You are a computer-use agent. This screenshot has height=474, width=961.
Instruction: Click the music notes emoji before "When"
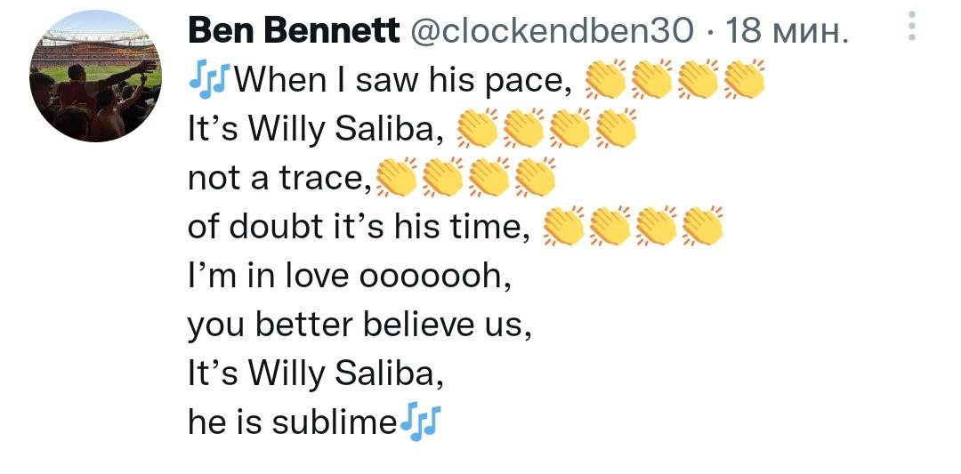click(x=207, y=81)
